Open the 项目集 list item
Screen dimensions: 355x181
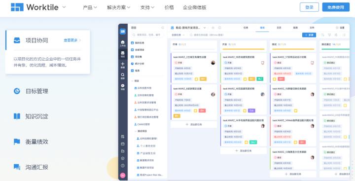[x=136, y=57]
